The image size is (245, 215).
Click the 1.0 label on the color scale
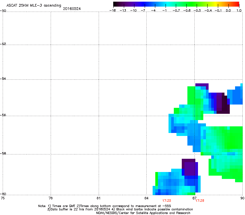(239, 11)
